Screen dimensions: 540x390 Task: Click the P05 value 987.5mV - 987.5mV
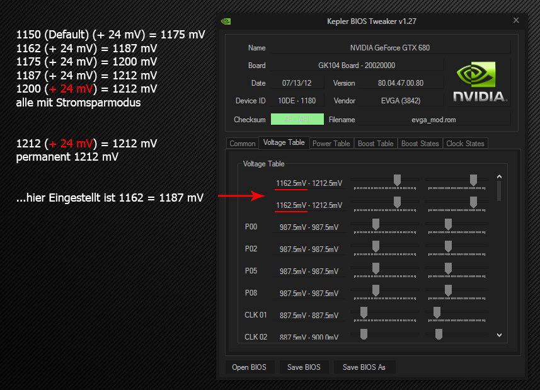(x=309, y=272)
